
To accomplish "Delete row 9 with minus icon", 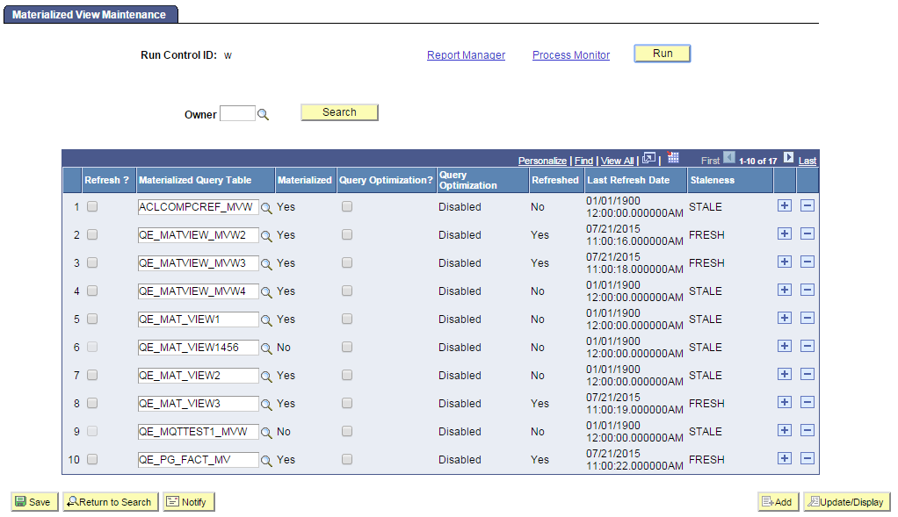I will (807, 430).
